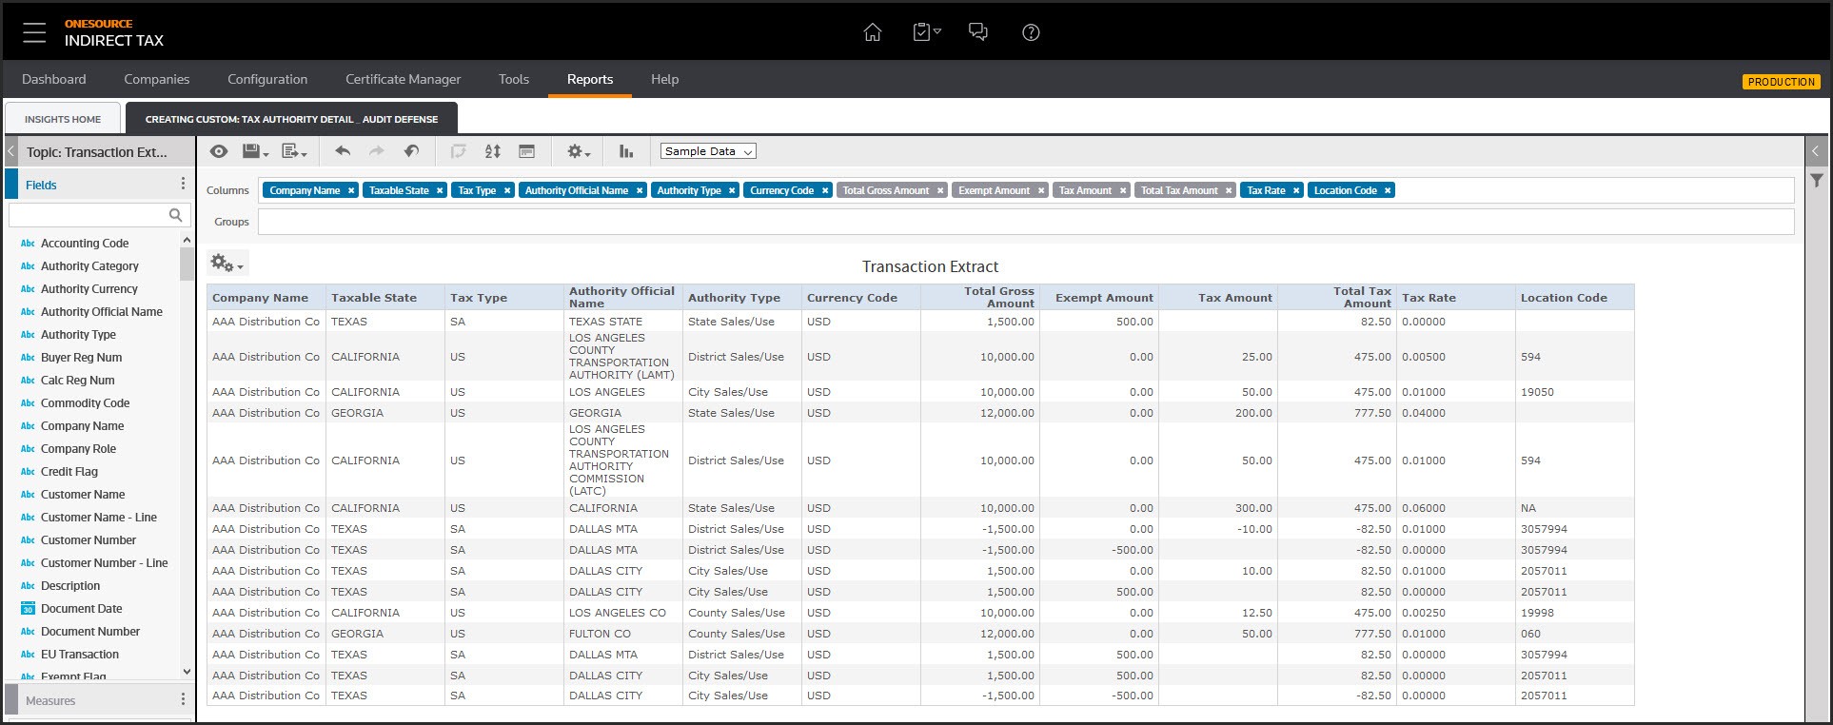Open the chart visualization icon
Viewport: 1833px width, 725px height.
pyautogui.click(x=626, y=151)
